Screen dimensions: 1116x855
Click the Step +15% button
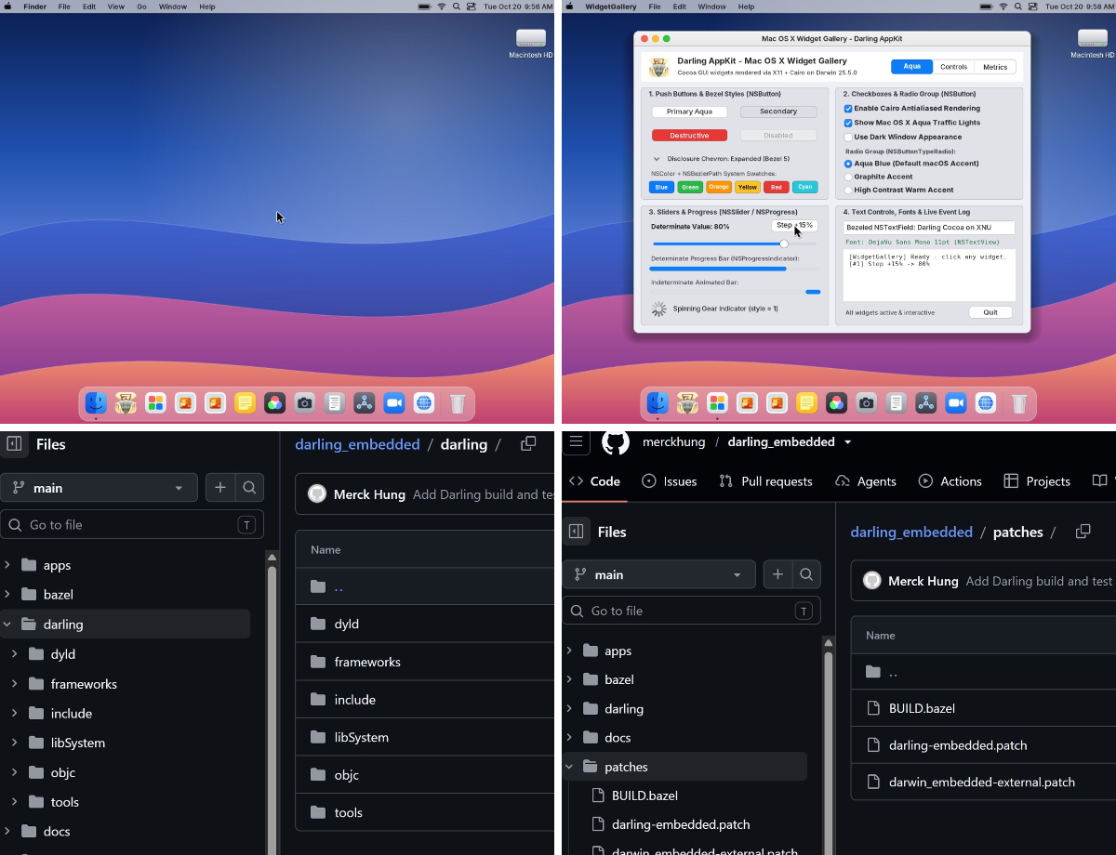pyautogui.click(x=795, y=225)
